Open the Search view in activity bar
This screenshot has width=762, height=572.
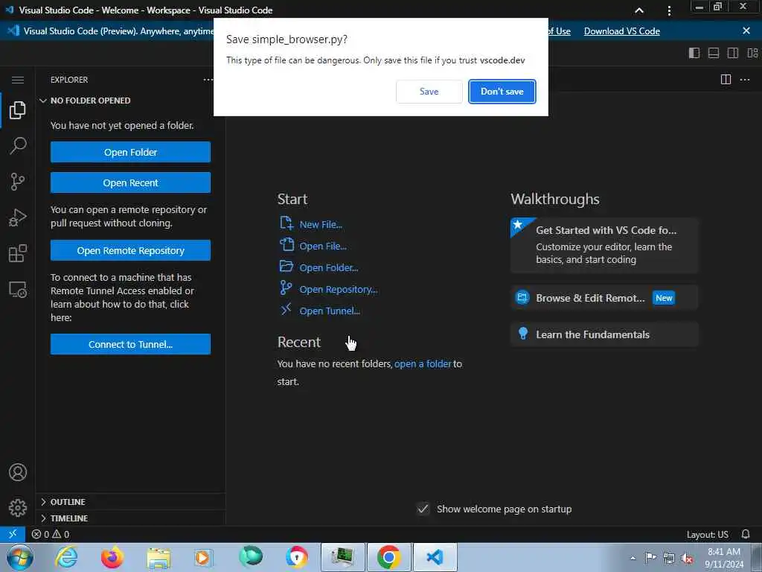tap(18, 145)
